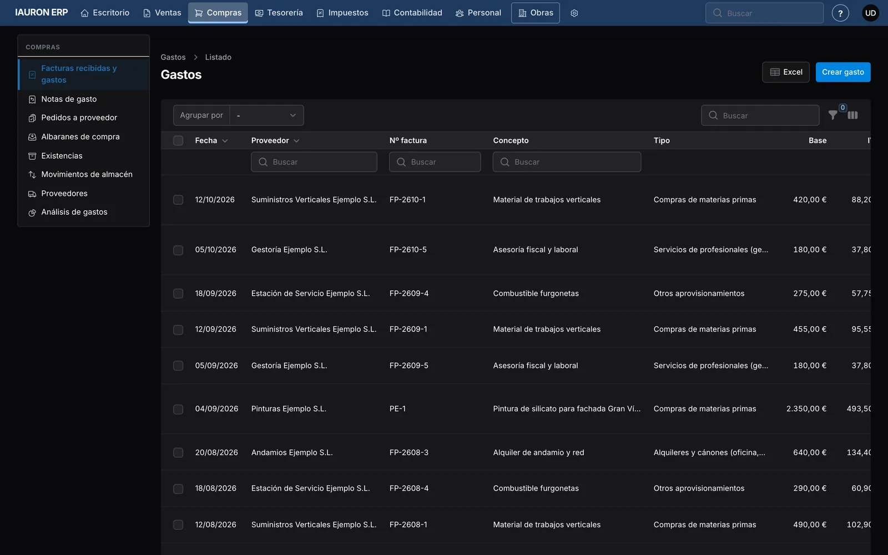This screenshot has height=555, width=888.
Task: Tick the checkbox for Andamios Ejemplo S.L. row
Action: click(178, 453)
